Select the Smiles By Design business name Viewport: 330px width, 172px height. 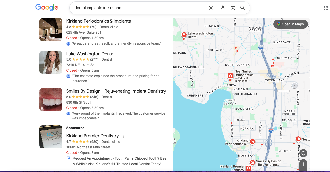coord(116,91)
